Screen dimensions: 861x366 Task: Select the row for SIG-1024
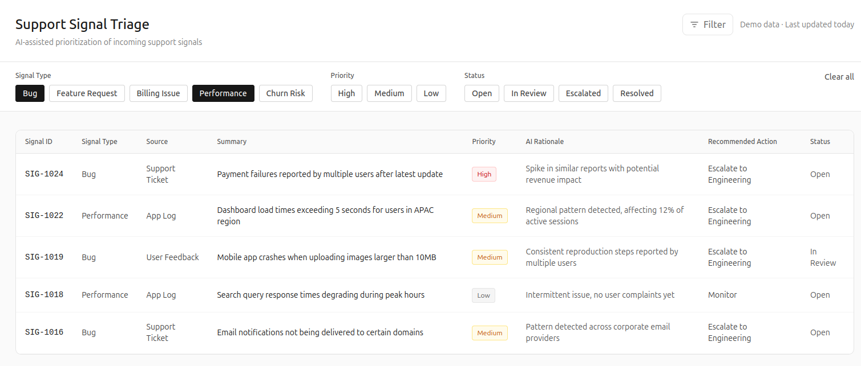coord(330,174)
